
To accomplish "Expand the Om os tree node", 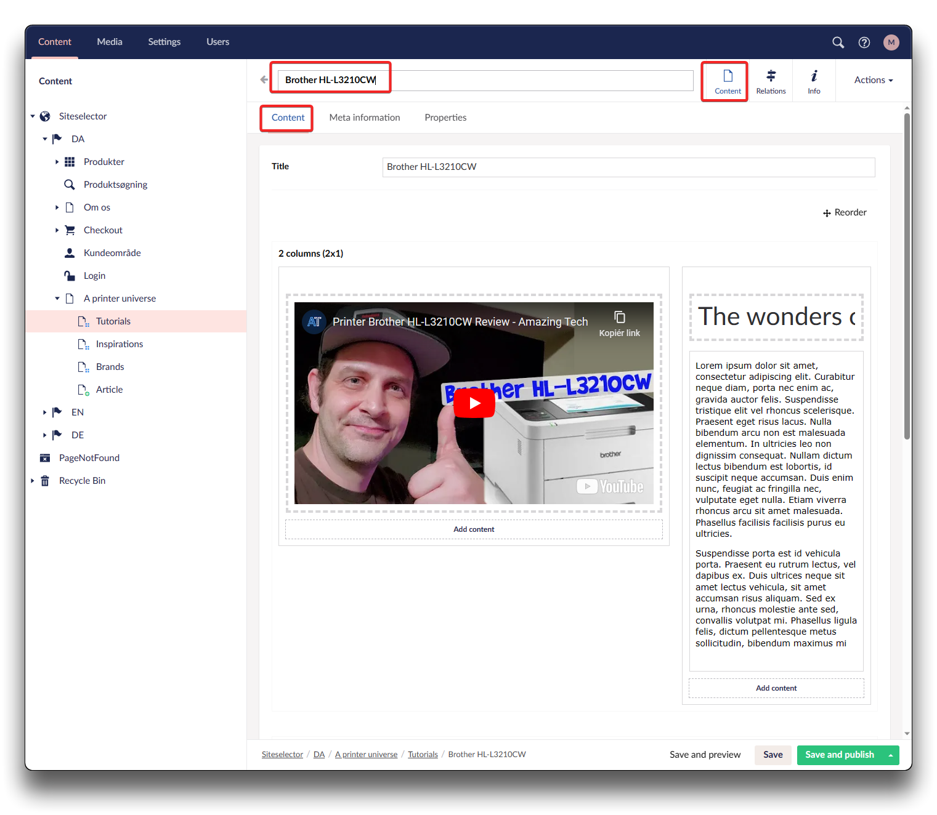I will tap(57, 207).
